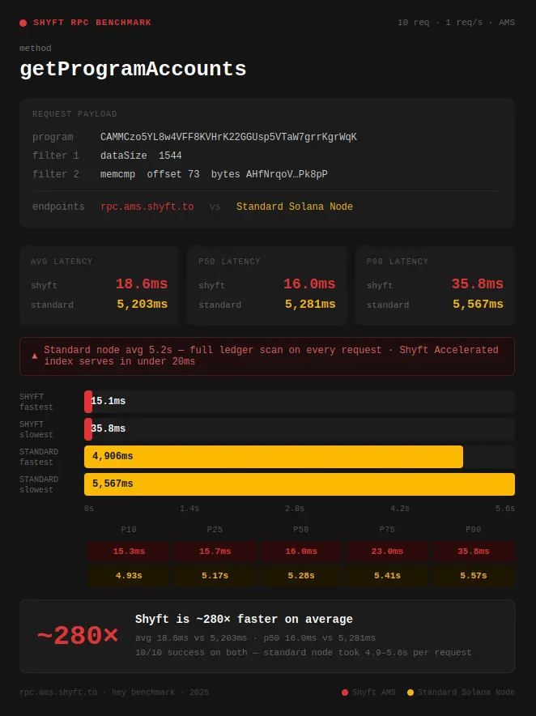Viewport: 536px width, 716px height.
Task: Click the P25 percentile column header
Action: 215,529
